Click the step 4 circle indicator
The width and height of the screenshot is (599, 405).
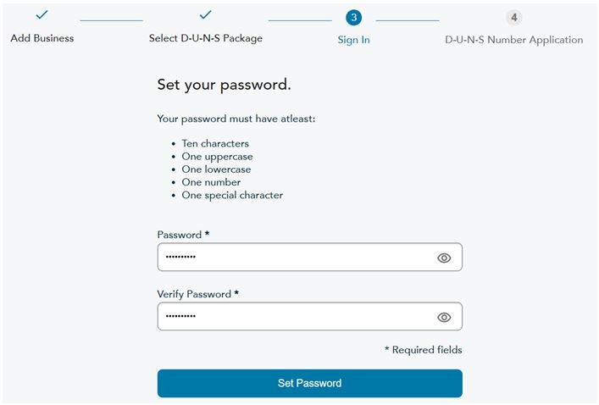(x=513, y=18)
